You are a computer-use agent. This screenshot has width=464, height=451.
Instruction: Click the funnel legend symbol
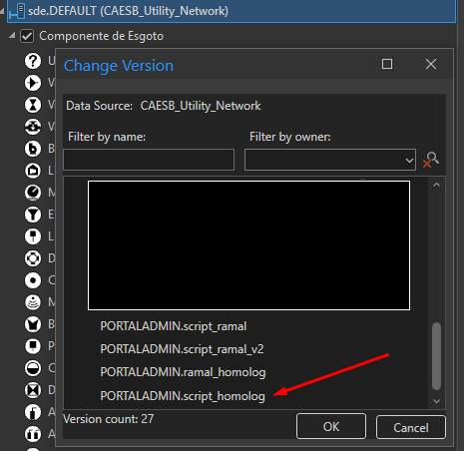click(x=33, y=215)
